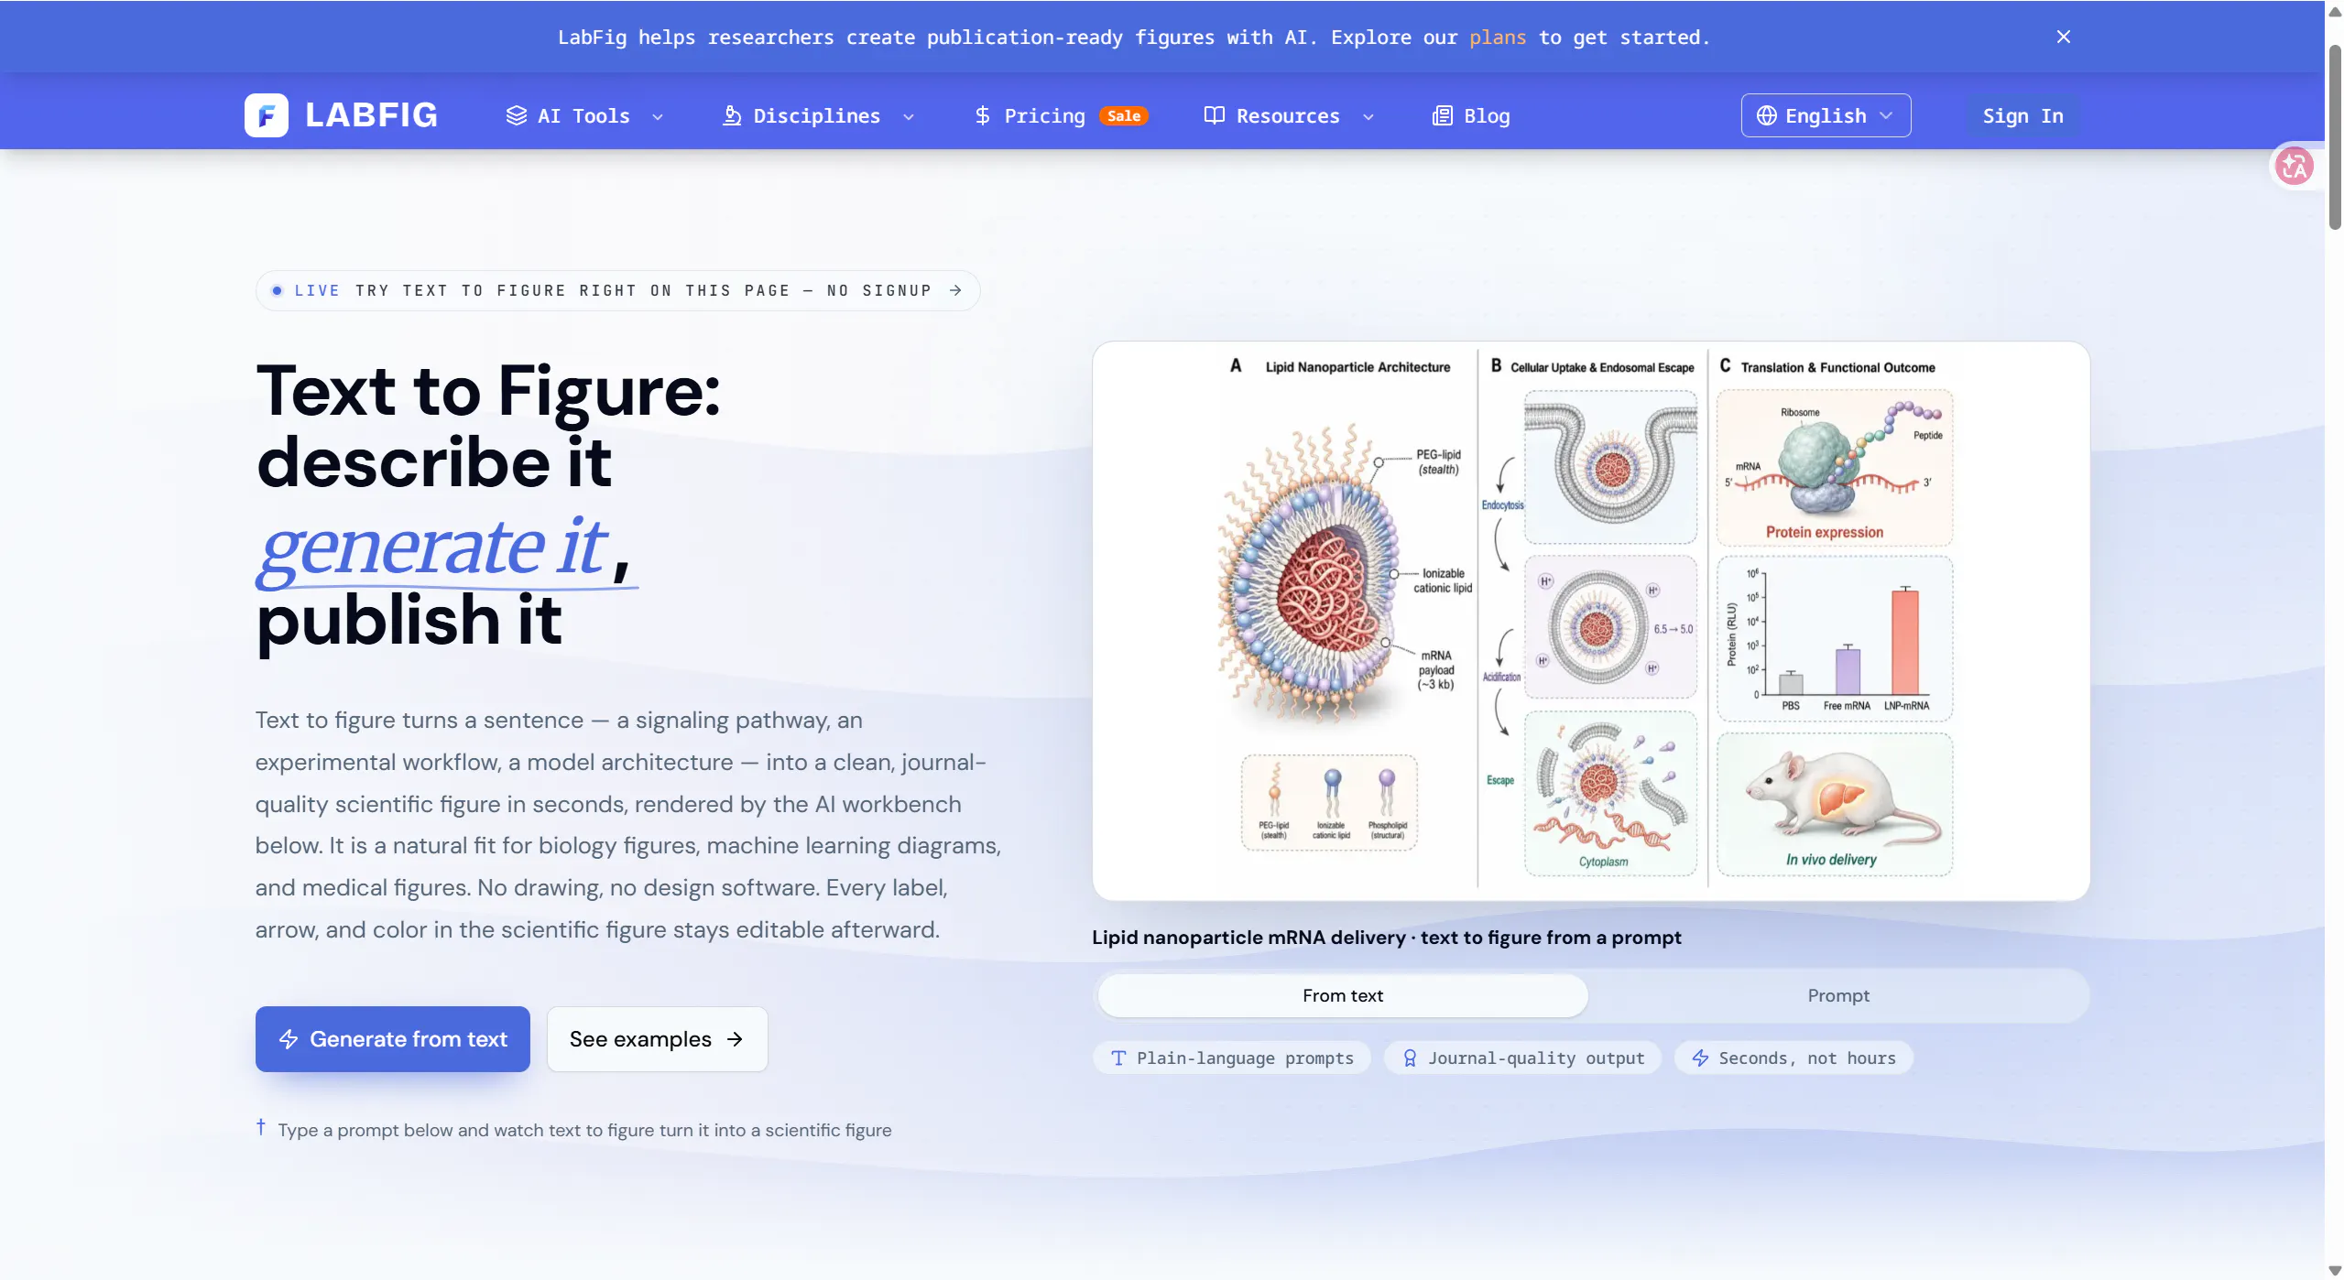
Task: Click the Seconds, not hours chip
Action: (1793, 1058)
